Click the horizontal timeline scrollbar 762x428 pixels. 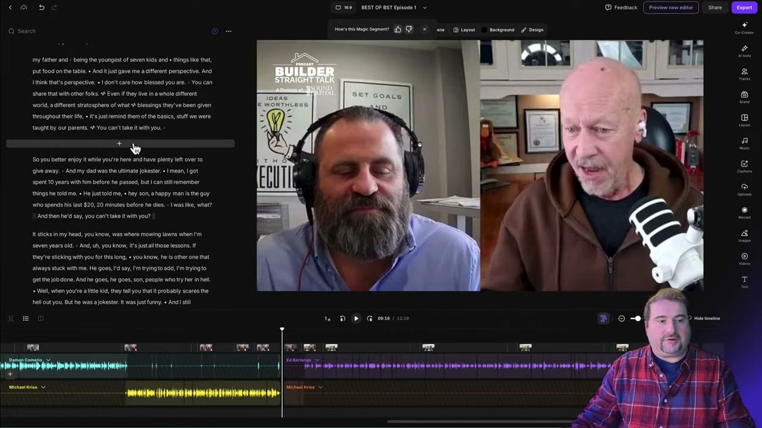click(482, 422)
